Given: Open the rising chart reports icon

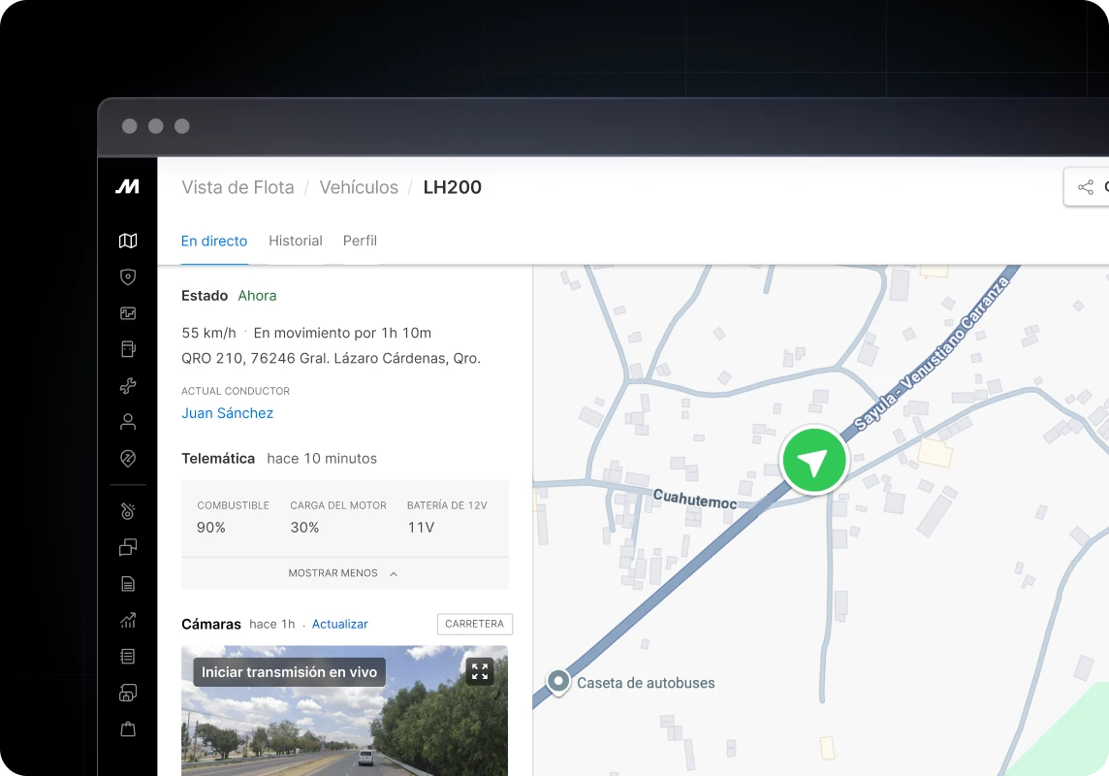Looking at the screenshot, I should coord(128,620).
